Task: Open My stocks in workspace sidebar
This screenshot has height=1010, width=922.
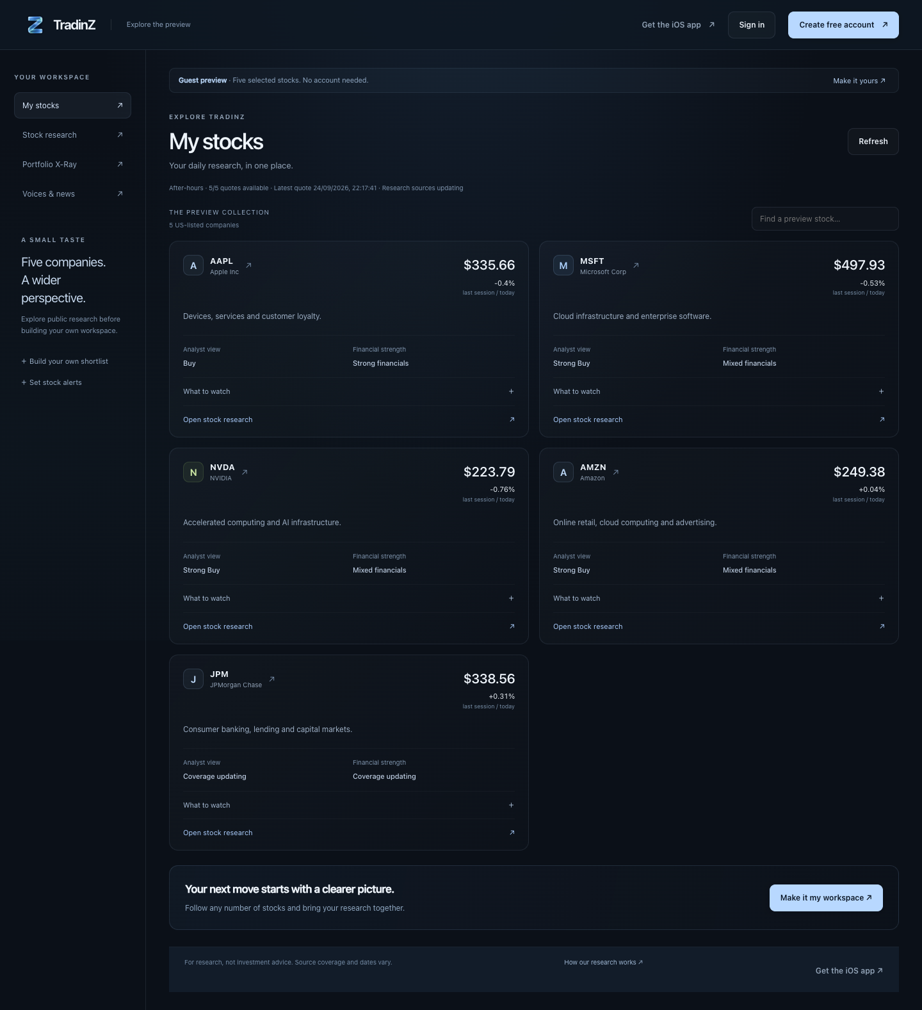Action: click(72, 106)
